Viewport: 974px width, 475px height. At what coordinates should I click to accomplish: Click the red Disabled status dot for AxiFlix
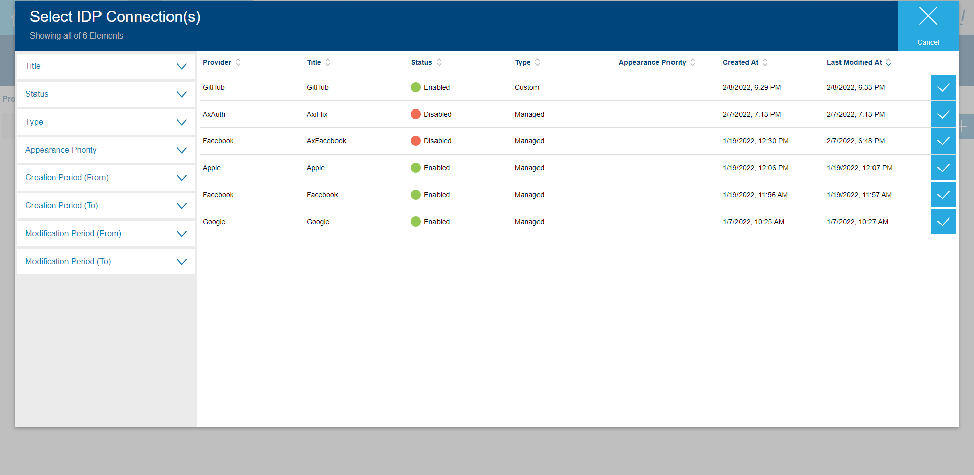(416, 114)
